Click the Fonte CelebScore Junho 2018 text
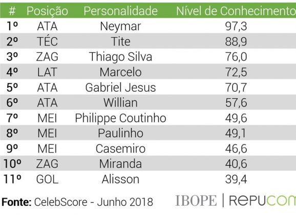 tap(77, 202)
